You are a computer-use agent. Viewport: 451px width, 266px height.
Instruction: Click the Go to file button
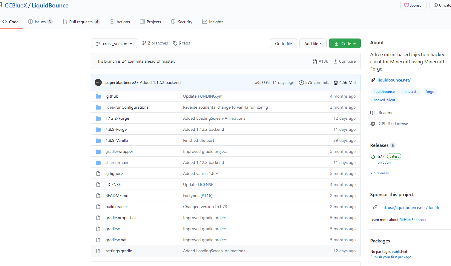click(283, 43)
